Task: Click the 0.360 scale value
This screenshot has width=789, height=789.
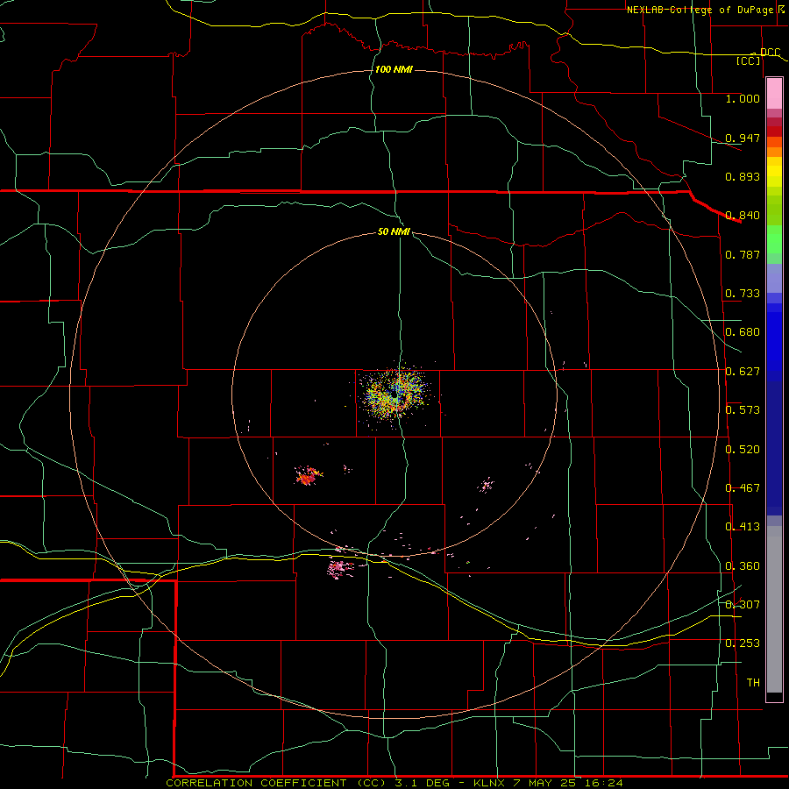Action: pos(743,566)
